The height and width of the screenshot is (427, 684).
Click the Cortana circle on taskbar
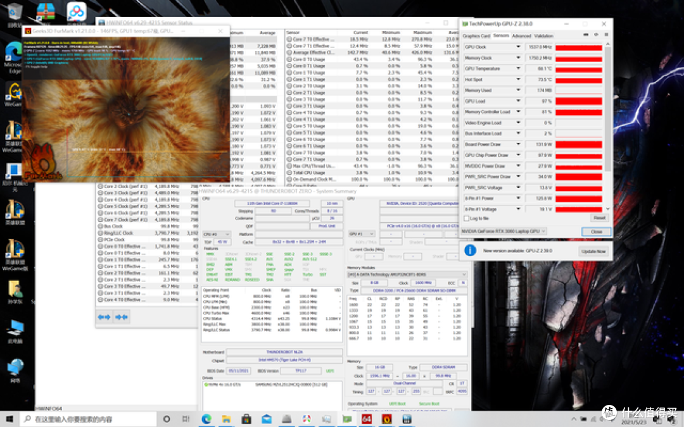click(x=166, y=419)
